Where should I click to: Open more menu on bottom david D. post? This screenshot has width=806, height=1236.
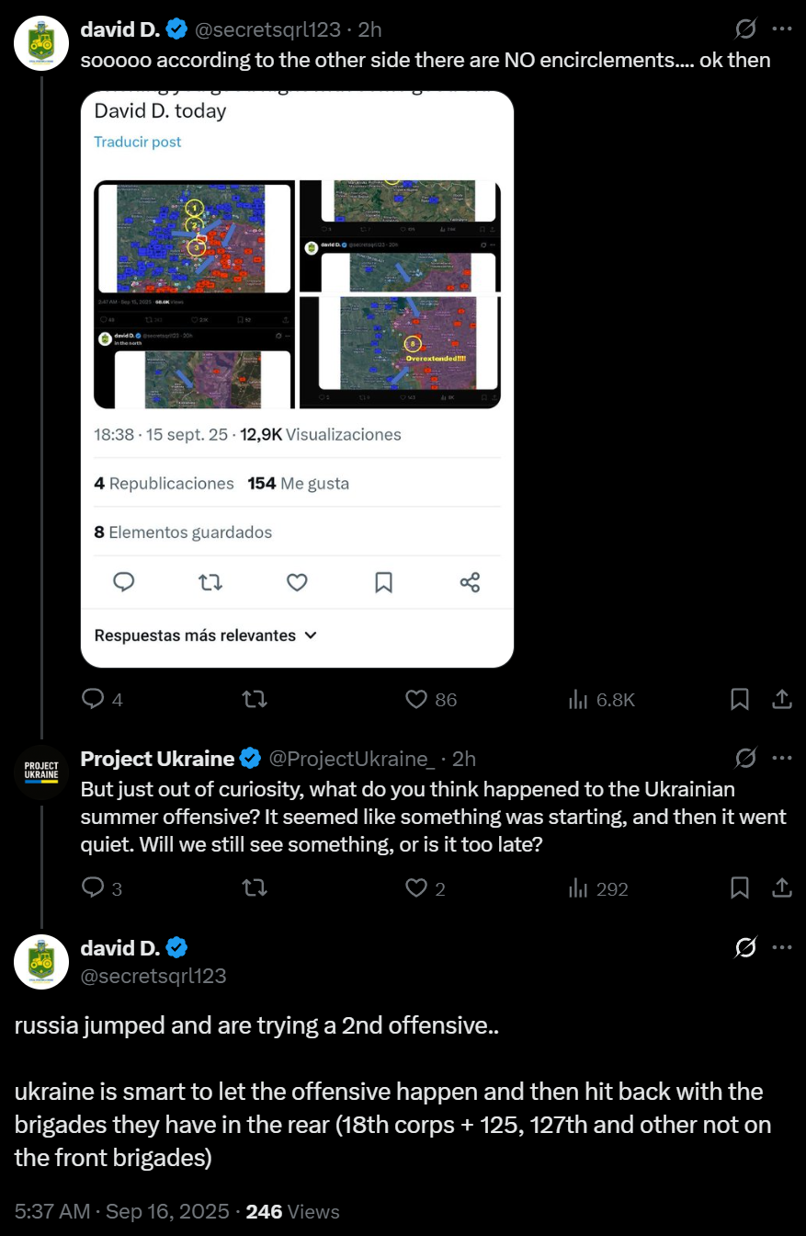pos(782,948)
